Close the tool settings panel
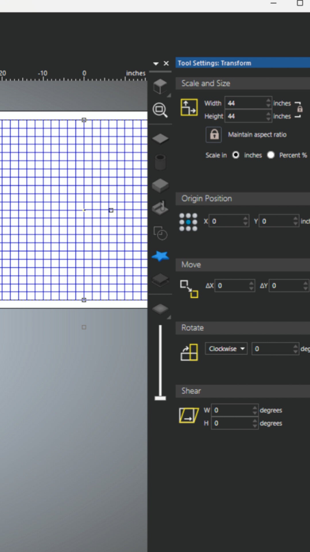Viewport: 310px width, 552px height. 166,63
